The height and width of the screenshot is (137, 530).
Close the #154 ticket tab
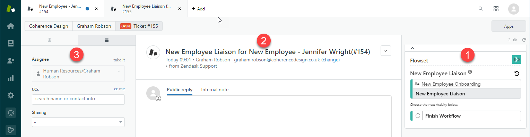click(x=96, y=9)
